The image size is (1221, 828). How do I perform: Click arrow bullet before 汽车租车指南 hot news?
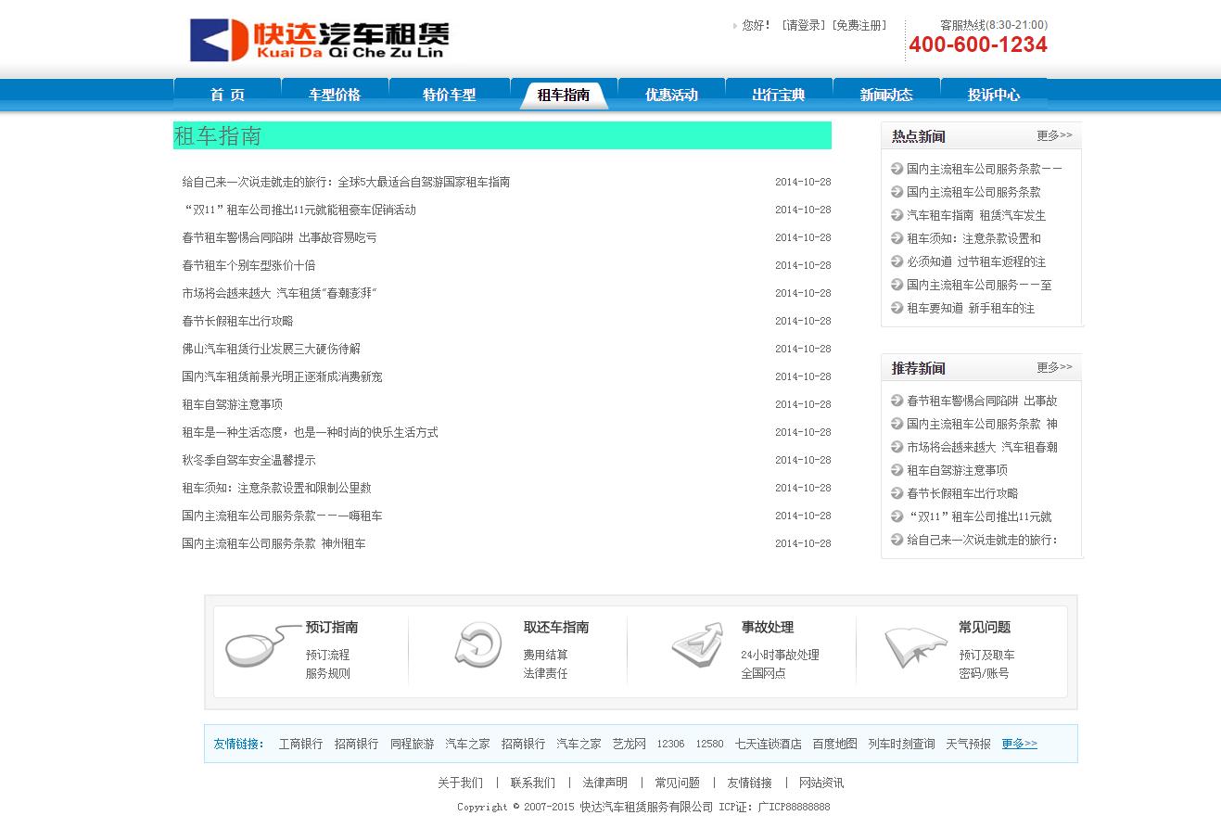click(x=897, y=215)
